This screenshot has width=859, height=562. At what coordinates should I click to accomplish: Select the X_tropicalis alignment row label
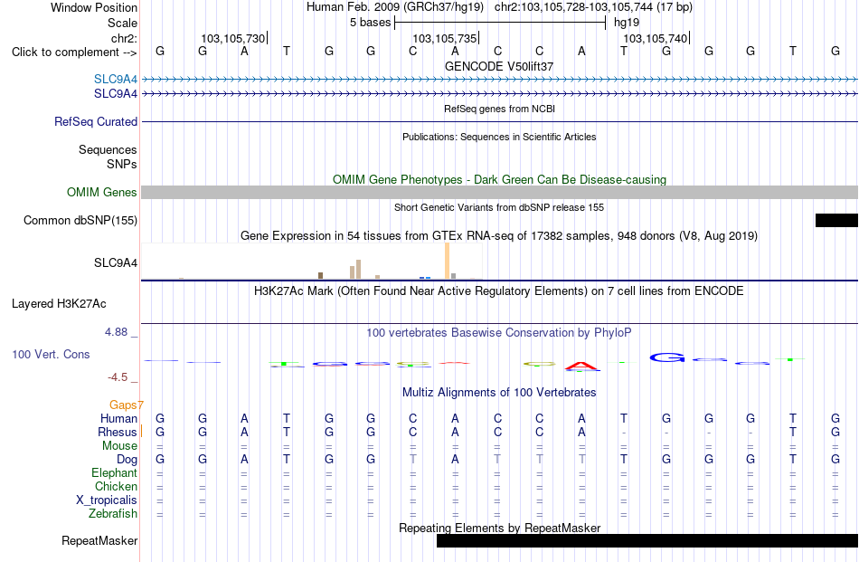[107, 500]
